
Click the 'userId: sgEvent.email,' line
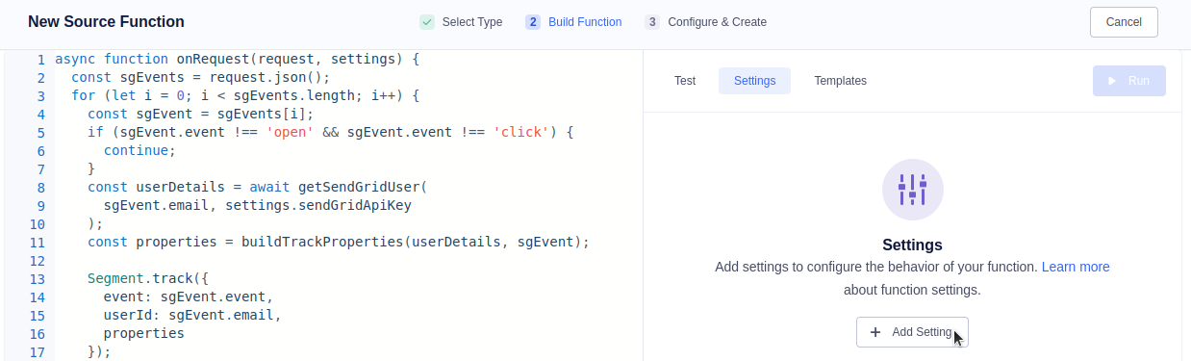(192, 315)
